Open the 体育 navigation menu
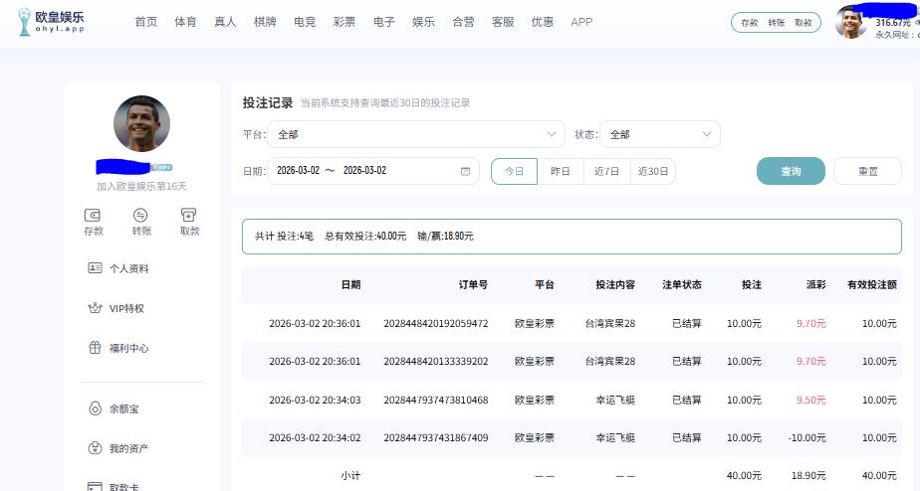The image size is (920, 491). point(185,22)
